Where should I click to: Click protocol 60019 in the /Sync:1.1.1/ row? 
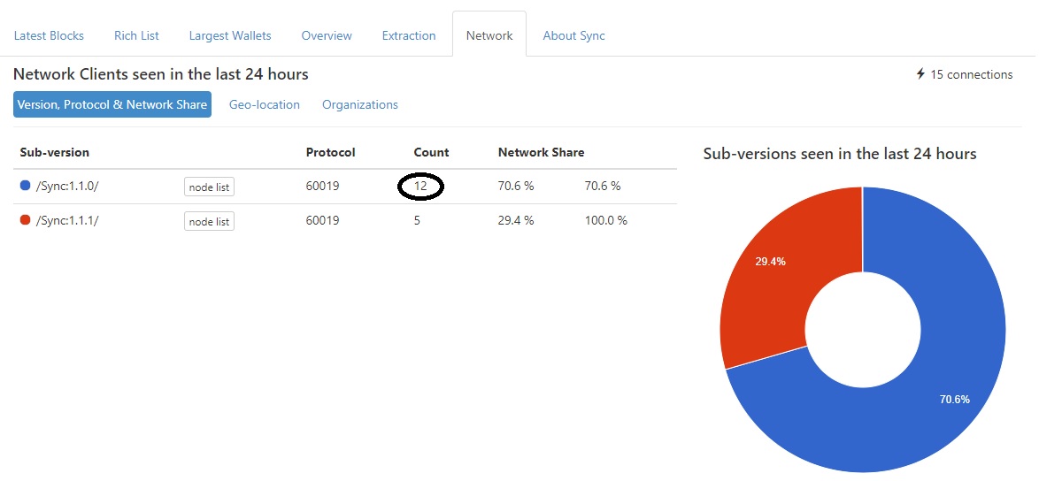click(323, 221)
